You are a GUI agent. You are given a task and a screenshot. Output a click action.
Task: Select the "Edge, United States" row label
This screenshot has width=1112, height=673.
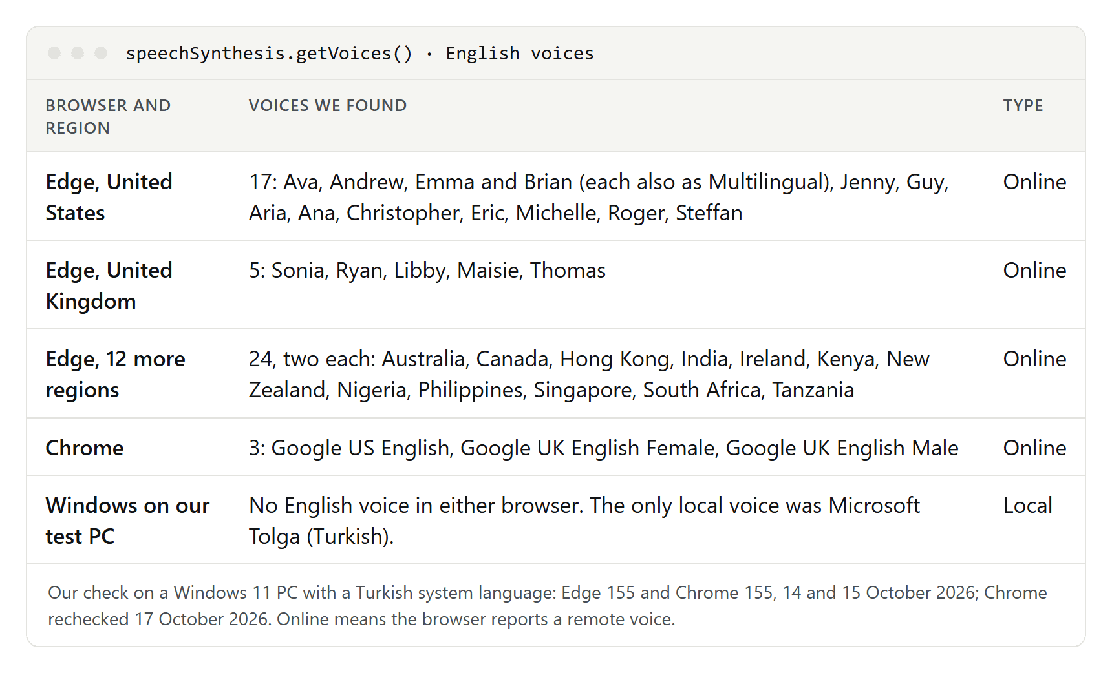[109, 197]
